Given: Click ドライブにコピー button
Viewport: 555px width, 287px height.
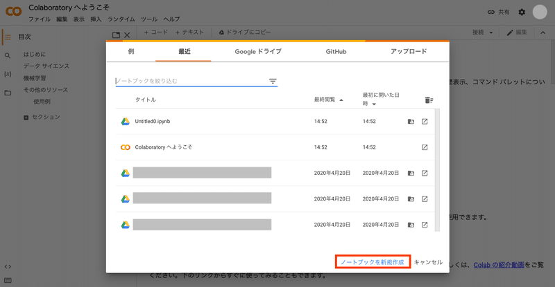Looking at the screenshot, I should click(x=245, y=33).
